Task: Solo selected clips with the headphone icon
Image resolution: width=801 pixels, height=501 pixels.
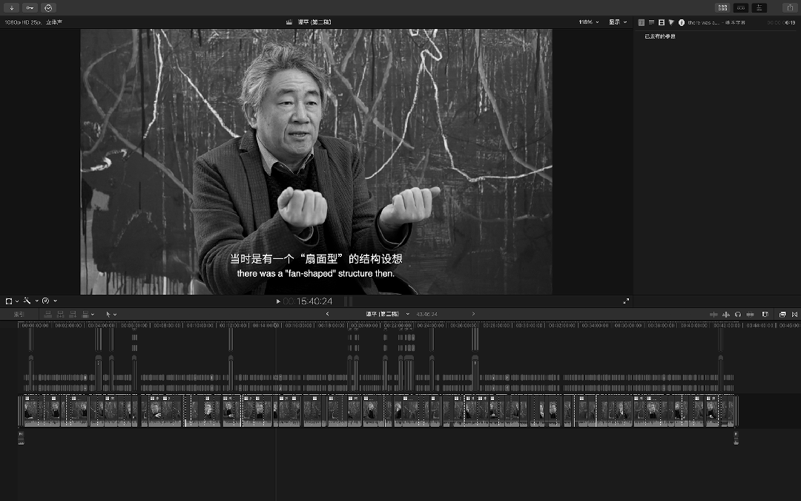Action: click(x=739, y=314)
